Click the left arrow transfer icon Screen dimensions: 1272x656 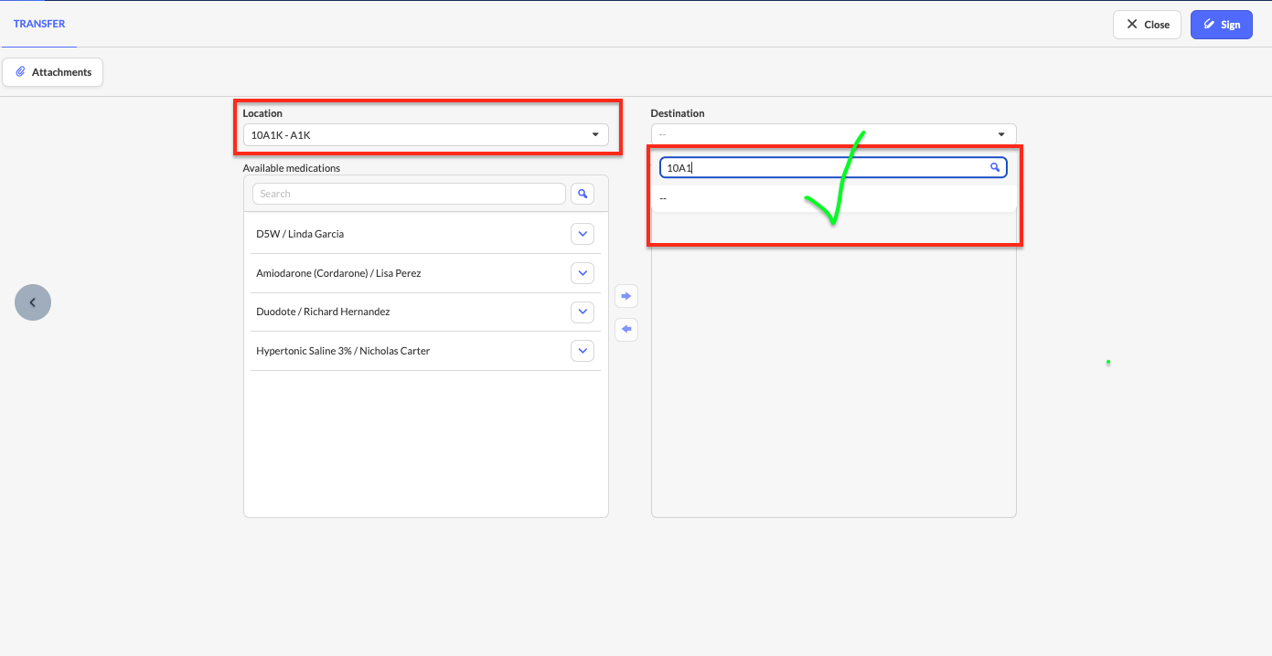(626, 329)
